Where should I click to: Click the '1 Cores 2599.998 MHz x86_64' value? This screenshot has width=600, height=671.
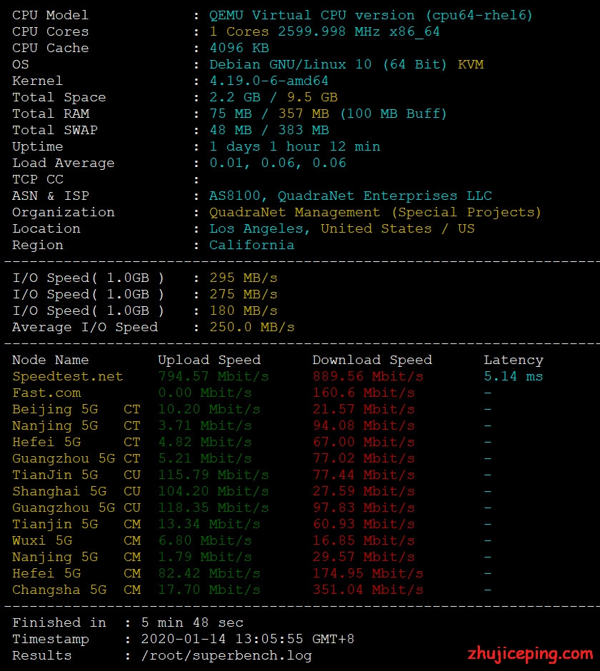(x=324, y=31)
